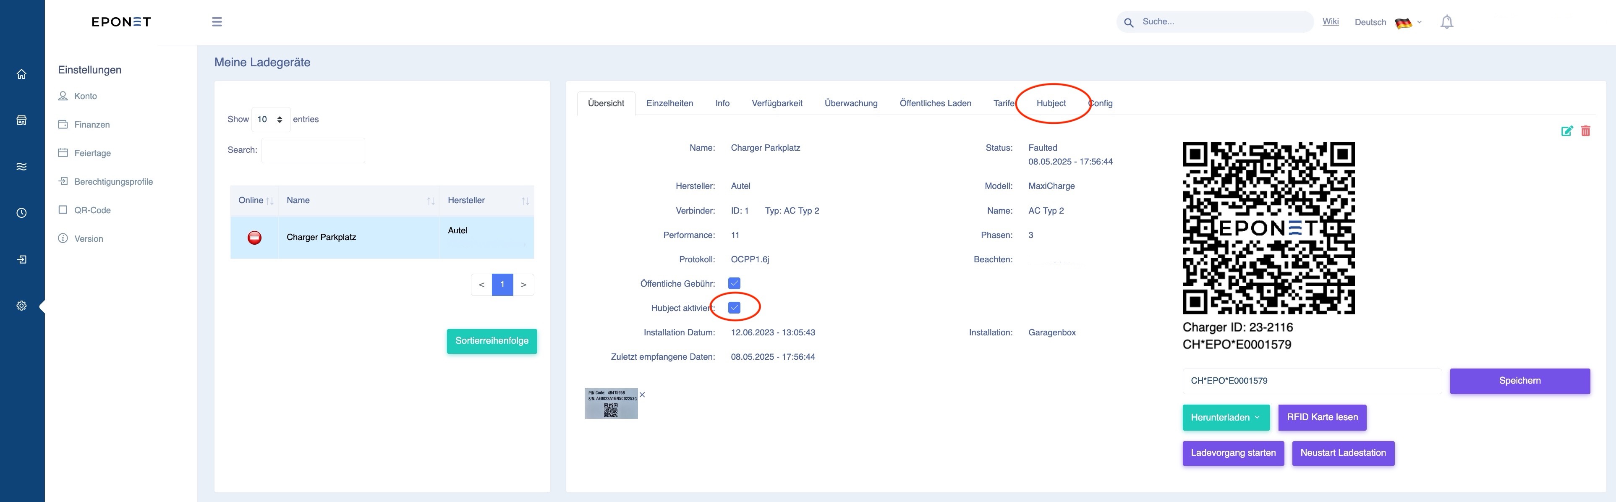Click the green edit charger icon
The width and height of the screenshot is (1616, 502).
pos(1566,131)
